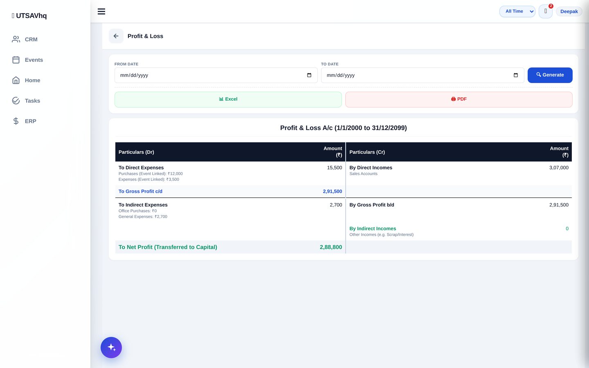
Task: Click the To Indirect Expenses entry
Action: point(143,205)
